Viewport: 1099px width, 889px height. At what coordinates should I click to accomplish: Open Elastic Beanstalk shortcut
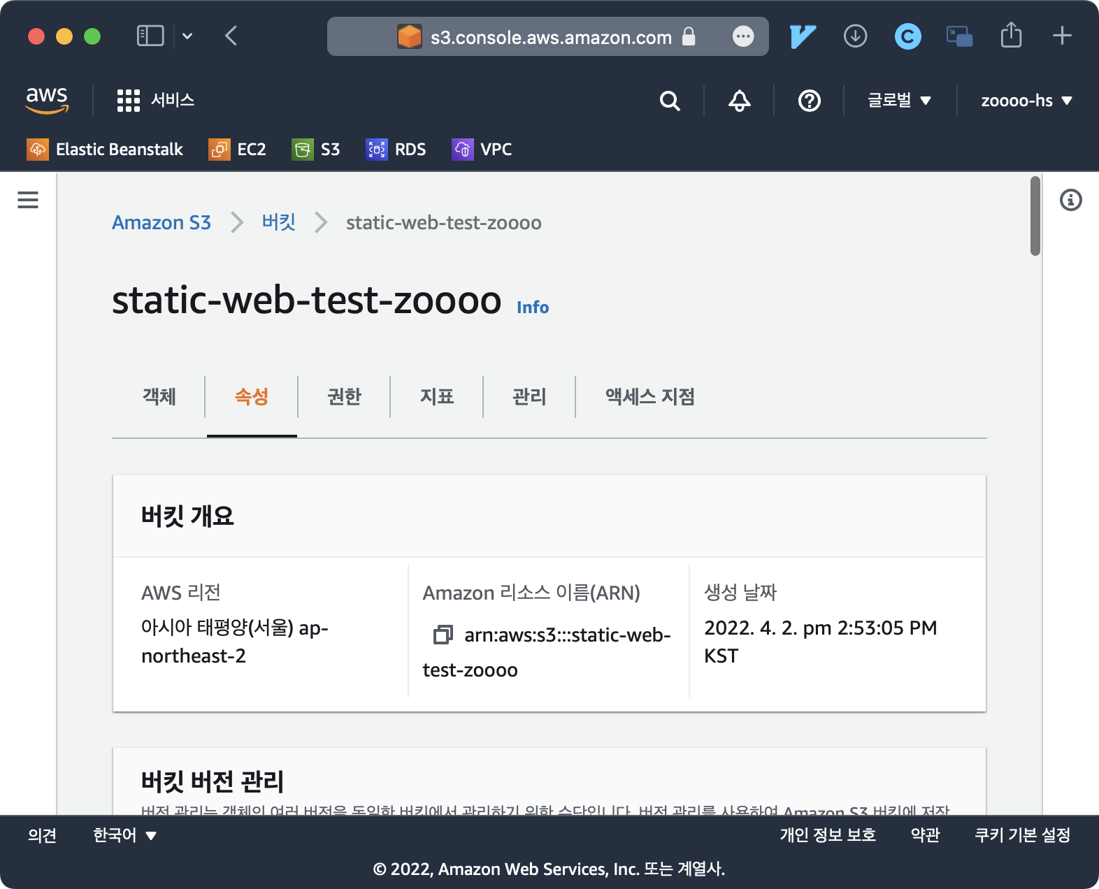tap(105, 150)
